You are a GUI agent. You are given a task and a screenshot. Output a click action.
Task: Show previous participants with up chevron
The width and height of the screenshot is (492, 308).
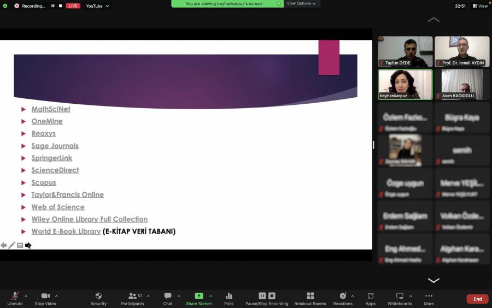click(x=434, y=20)
